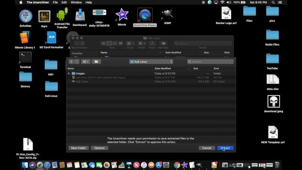Open the Options button in the dialog

[x=100, y=148]
